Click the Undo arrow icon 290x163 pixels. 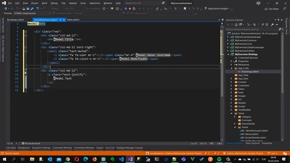pyautogui.click(x=38, y=9)
